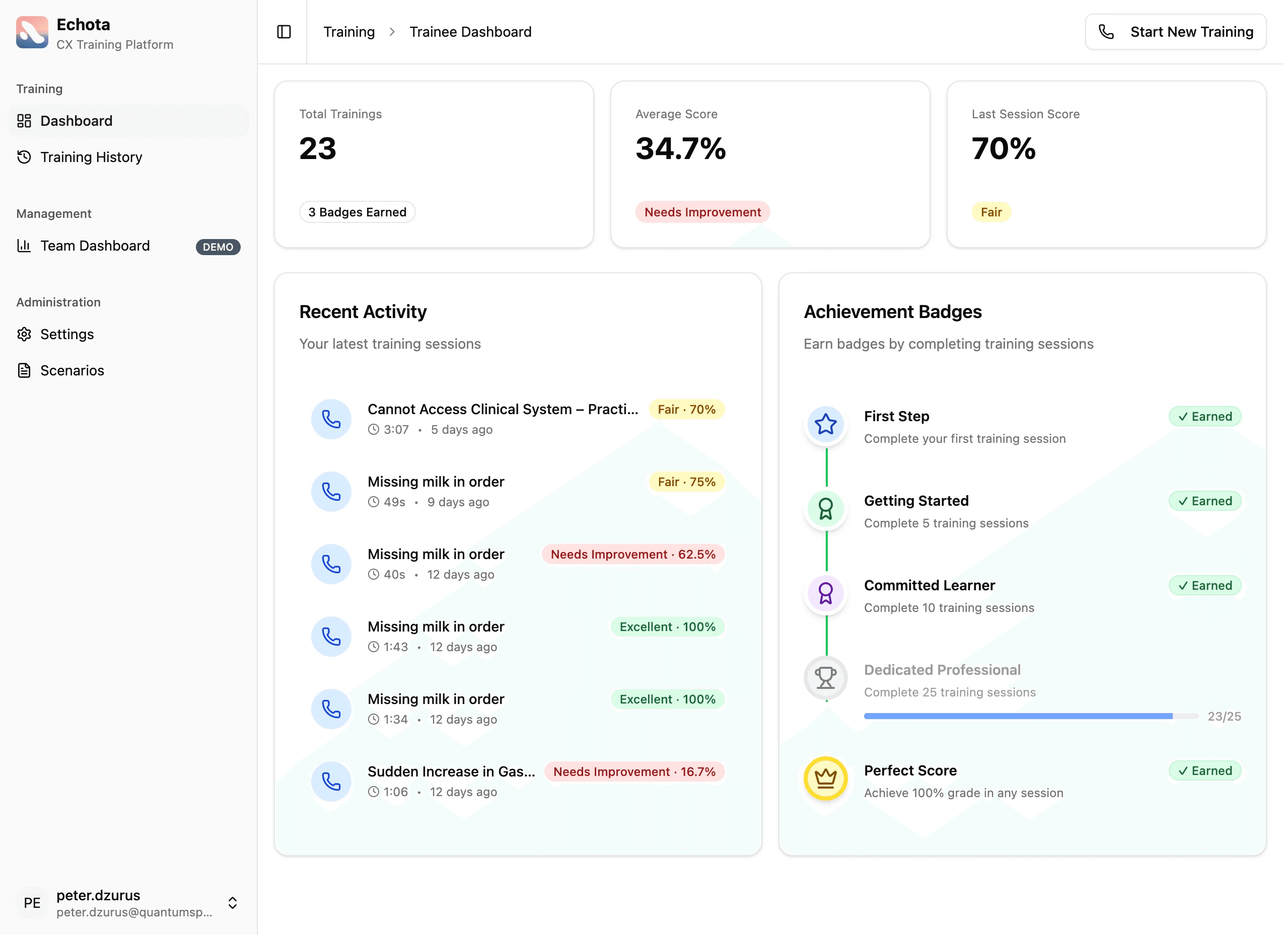Open Settings from the sidebar

click(x=67, y=334)
